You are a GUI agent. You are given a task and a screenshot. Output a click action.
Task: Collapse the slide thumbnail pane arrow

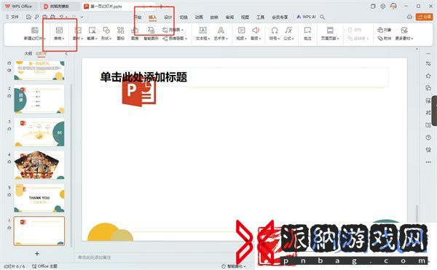[66, 53]
